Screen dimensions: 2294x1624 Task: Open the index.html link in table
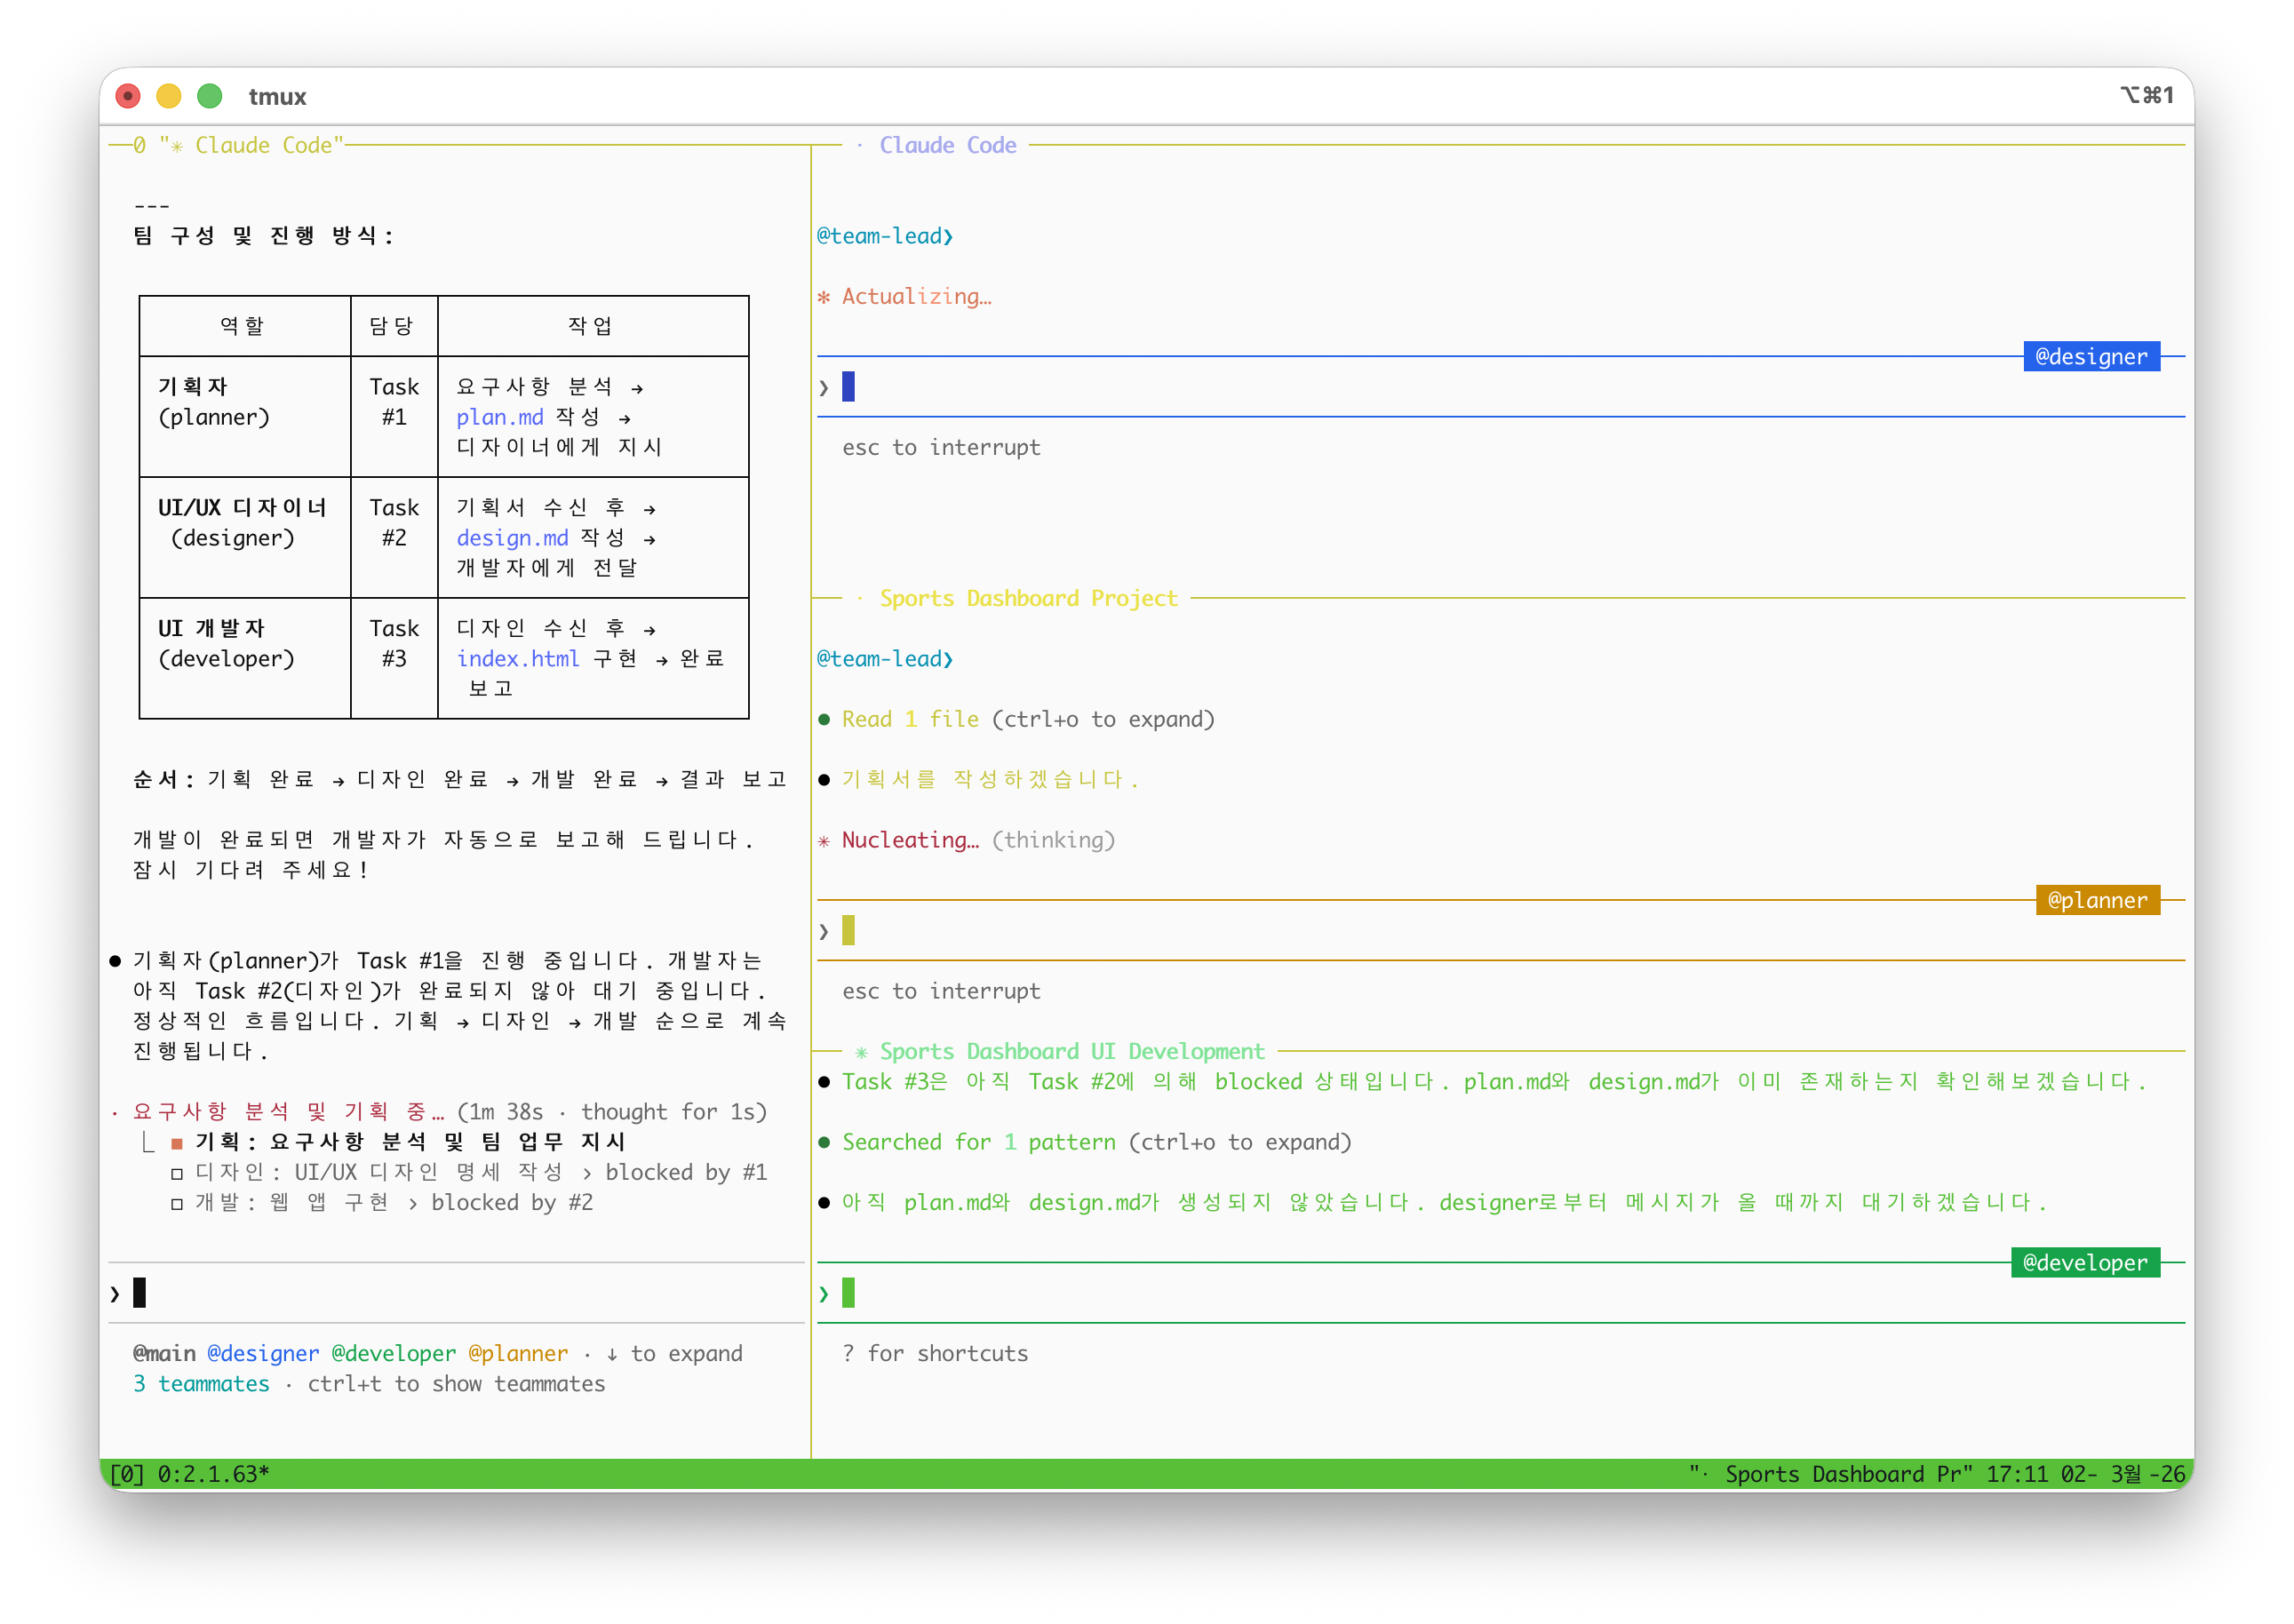point(518,659)
